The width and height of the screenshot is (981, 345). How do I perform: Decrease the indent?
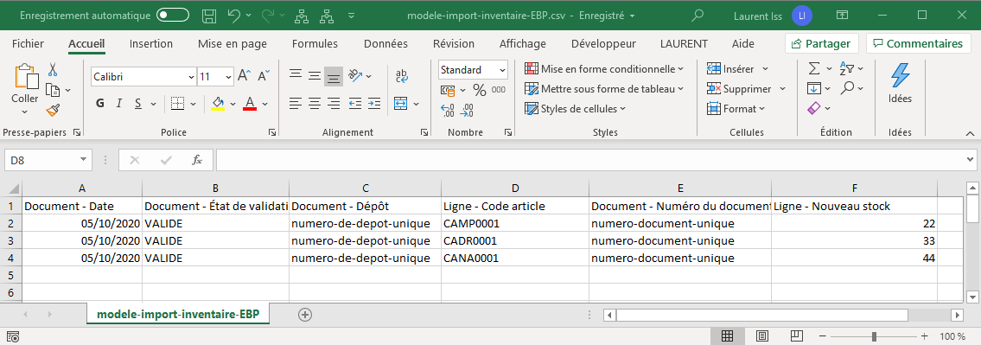coord(355,103)
